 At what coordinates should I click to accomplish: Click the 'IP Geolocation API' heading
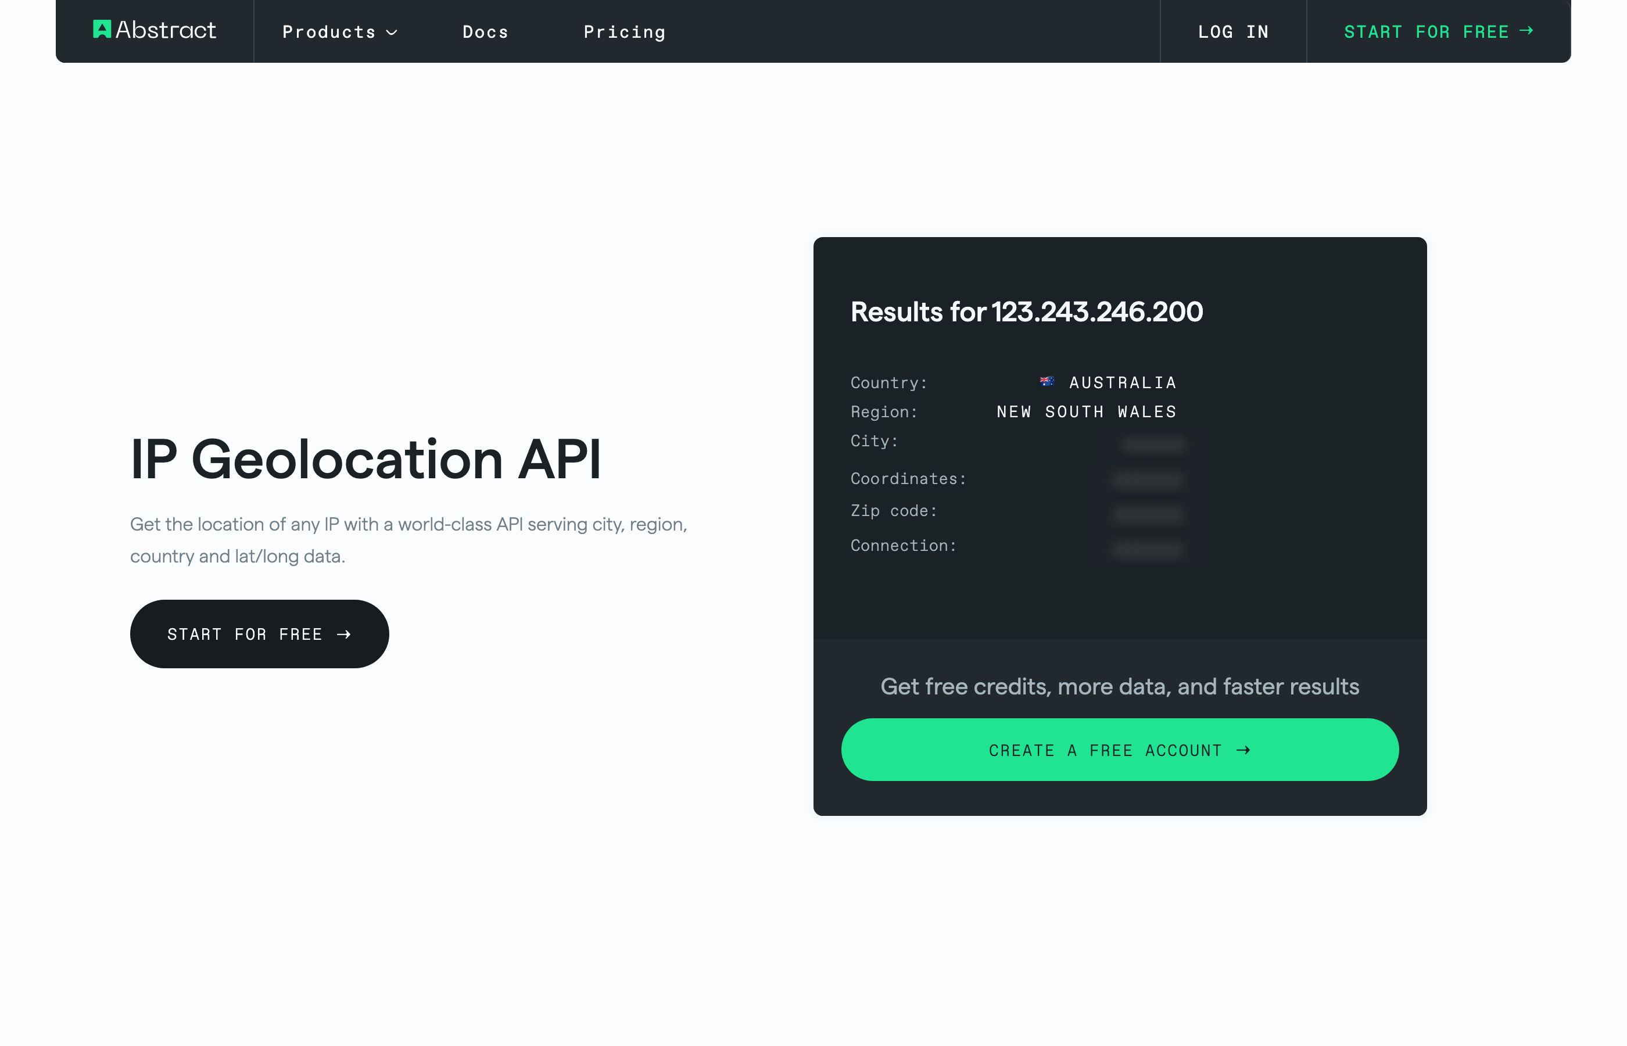pos(365,459)
